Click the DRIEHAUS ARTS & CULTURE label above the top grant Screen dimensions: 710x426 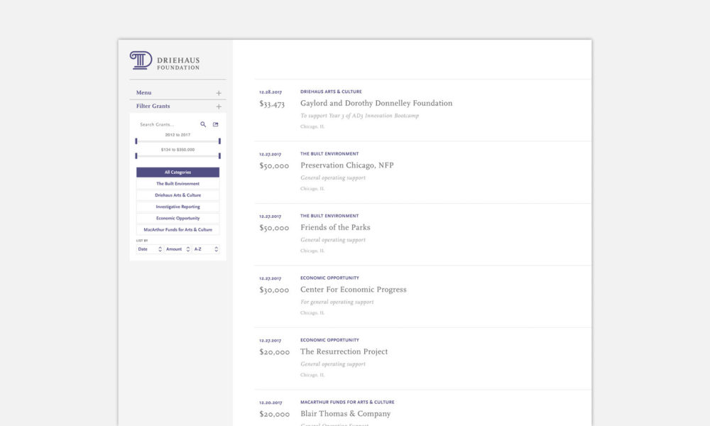332,91
